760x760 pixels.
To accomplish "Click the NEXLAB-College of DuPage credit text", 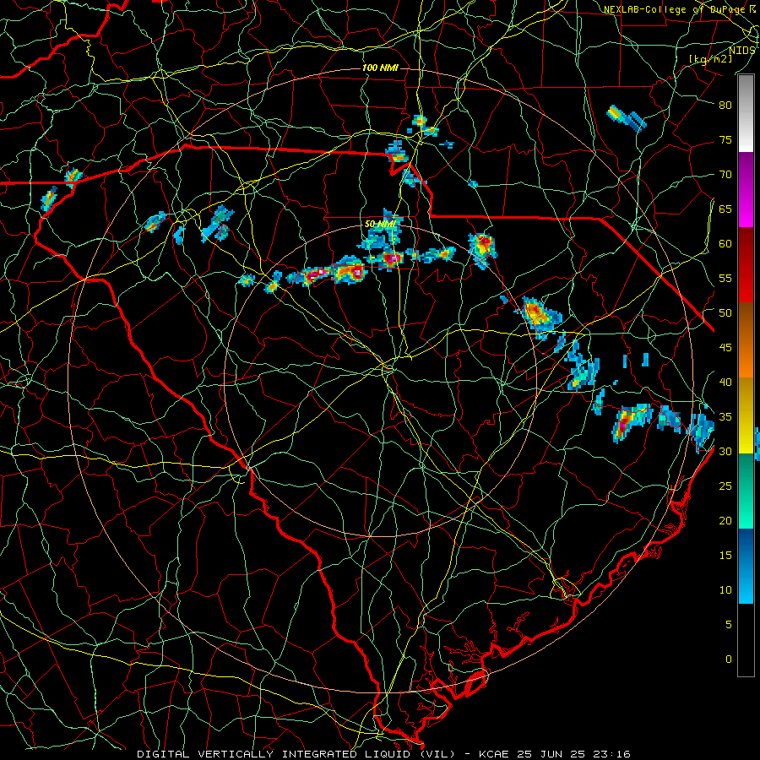I will 676,9.
